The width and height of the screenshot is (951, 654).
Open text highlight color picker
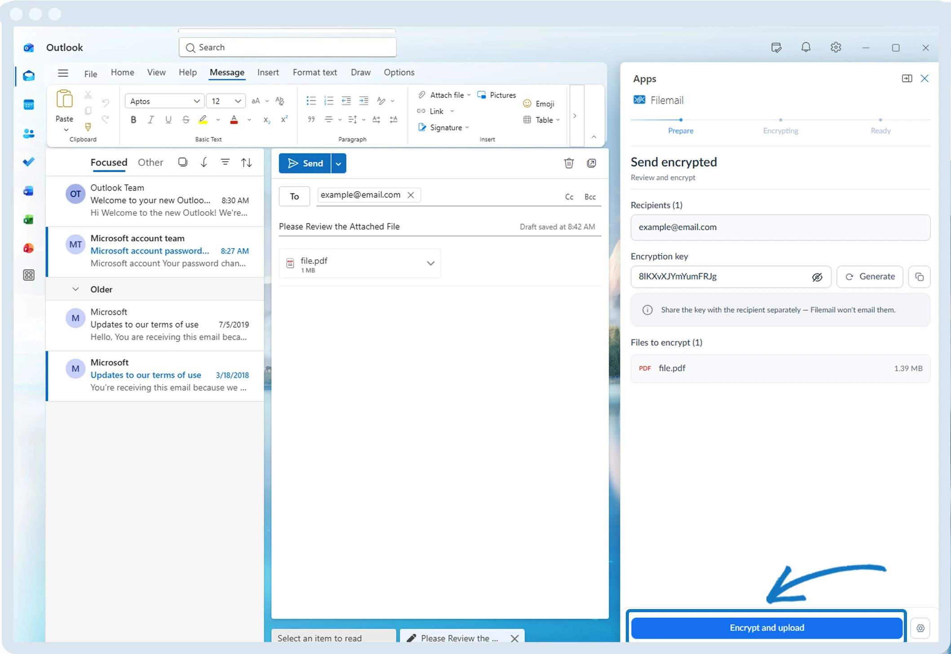coord(218,120)
